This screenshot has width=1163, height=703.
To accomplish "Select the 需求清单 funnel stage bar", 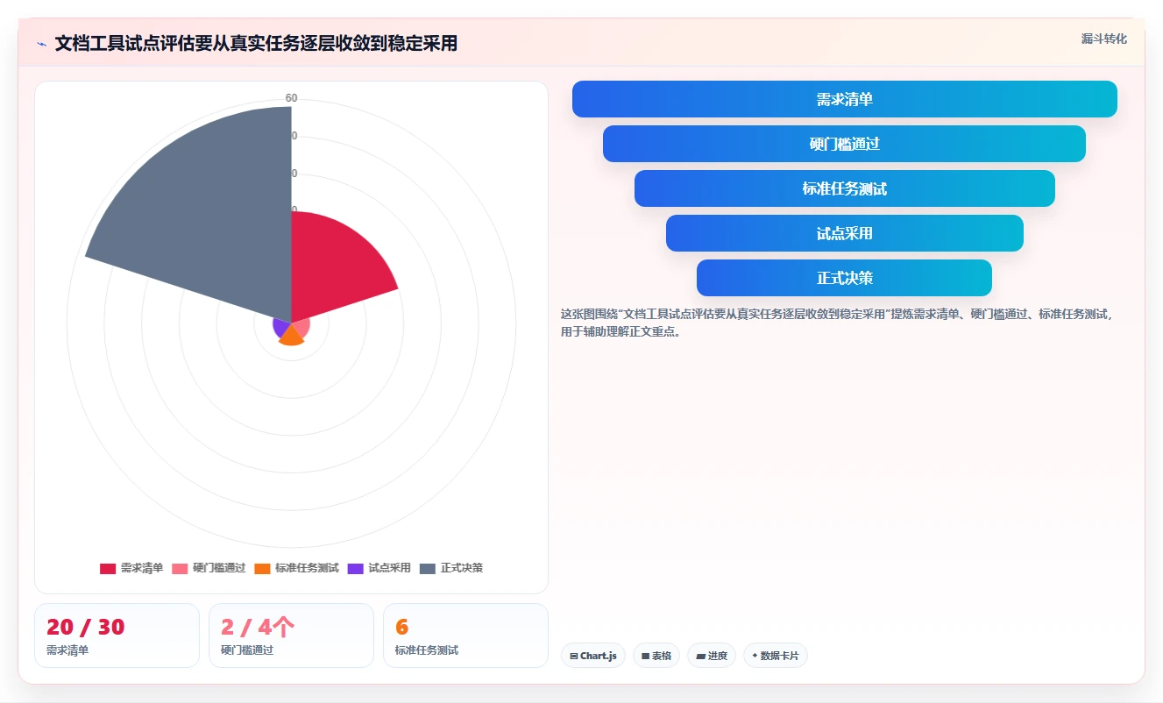I will pos(845,99).
